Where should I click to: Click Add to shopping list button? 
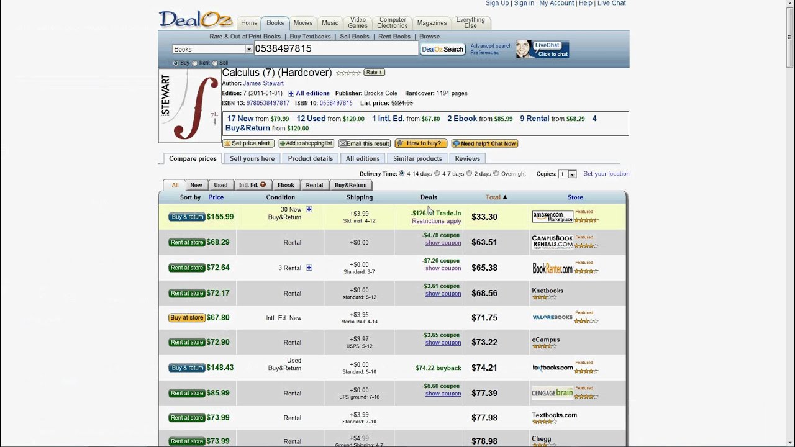tap(306, 143)
